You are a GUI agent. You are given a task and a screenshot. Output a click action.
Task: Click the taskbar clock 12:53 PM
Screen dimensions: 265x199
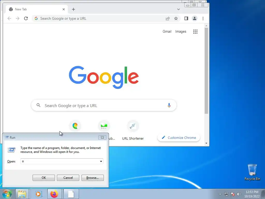click(252, 194)
